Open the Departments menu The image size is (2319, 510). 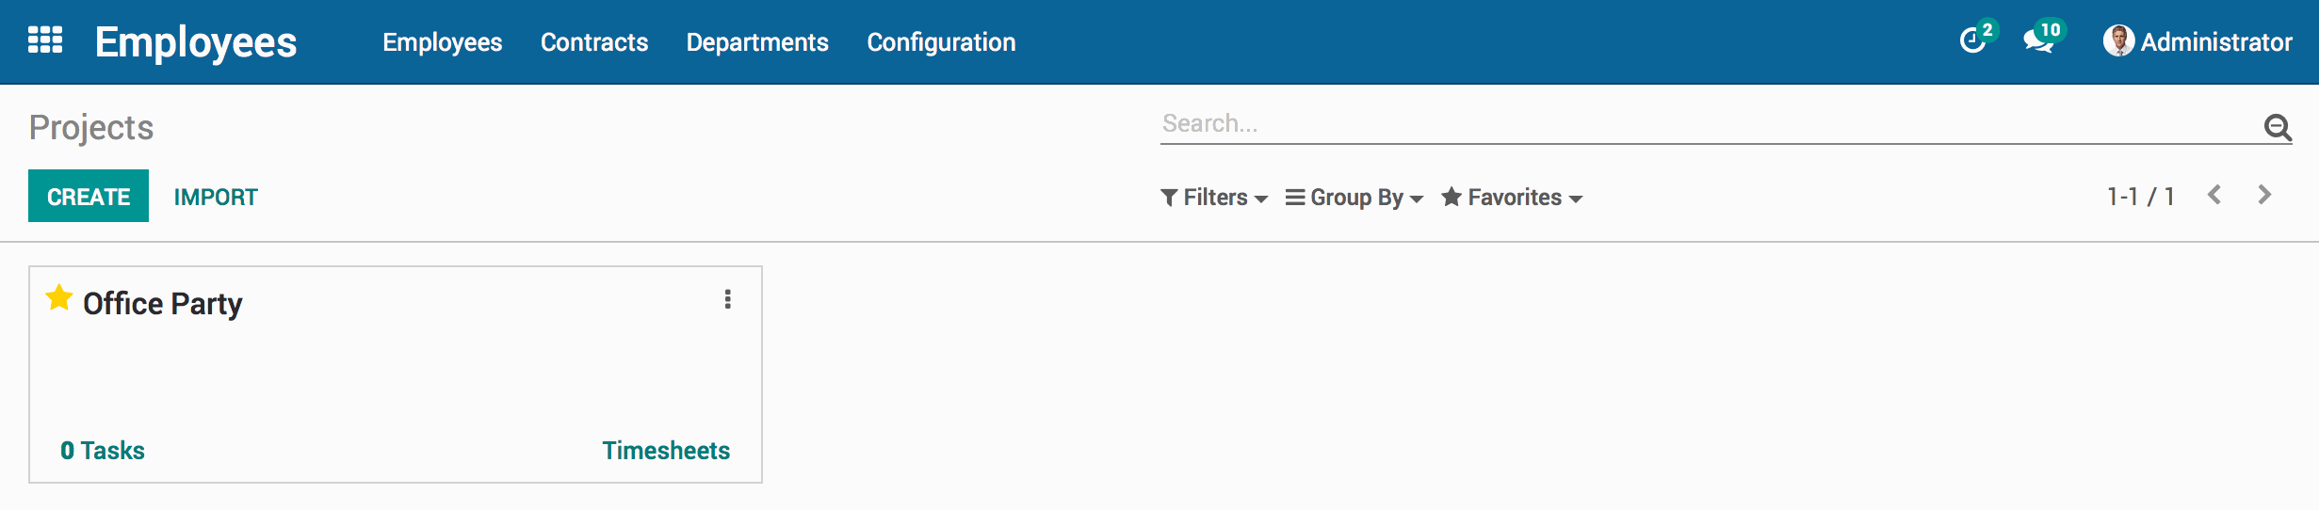tap(757, 42)
